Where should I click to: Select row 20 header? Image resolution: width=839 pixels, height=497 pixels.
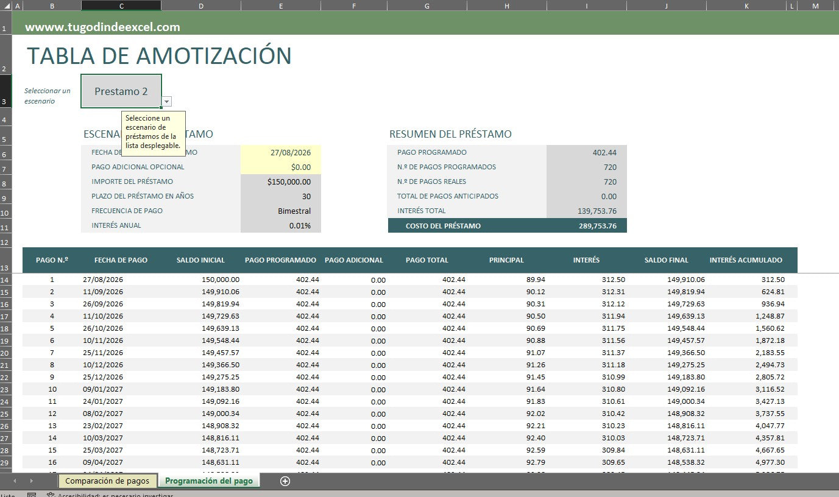(6, 353)
